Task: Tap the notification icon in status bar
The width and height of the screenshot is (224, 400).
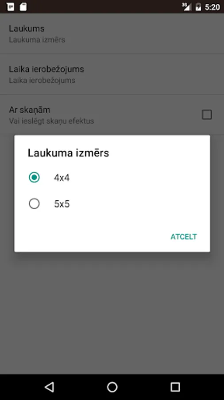Action: coord(11,7)
